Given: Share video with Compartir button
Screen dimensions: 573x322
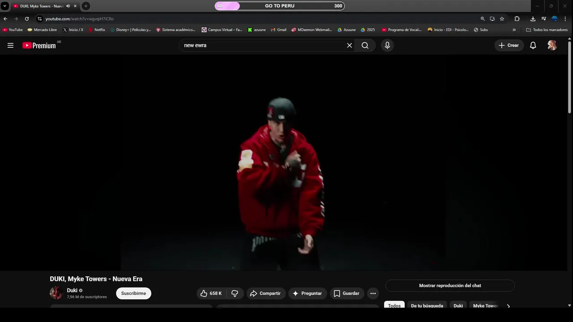Looking at the screenshot, I should tap(265, 293).
